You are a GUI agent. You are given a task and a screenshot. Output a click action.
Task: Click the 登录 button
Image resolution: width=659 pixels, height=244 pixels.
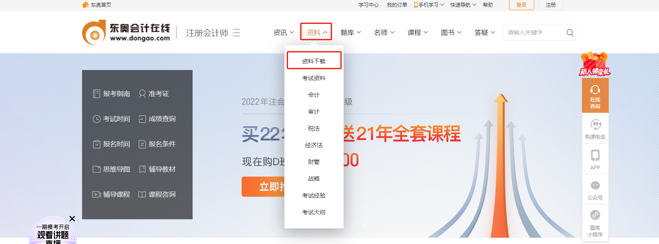coord(521,5)
